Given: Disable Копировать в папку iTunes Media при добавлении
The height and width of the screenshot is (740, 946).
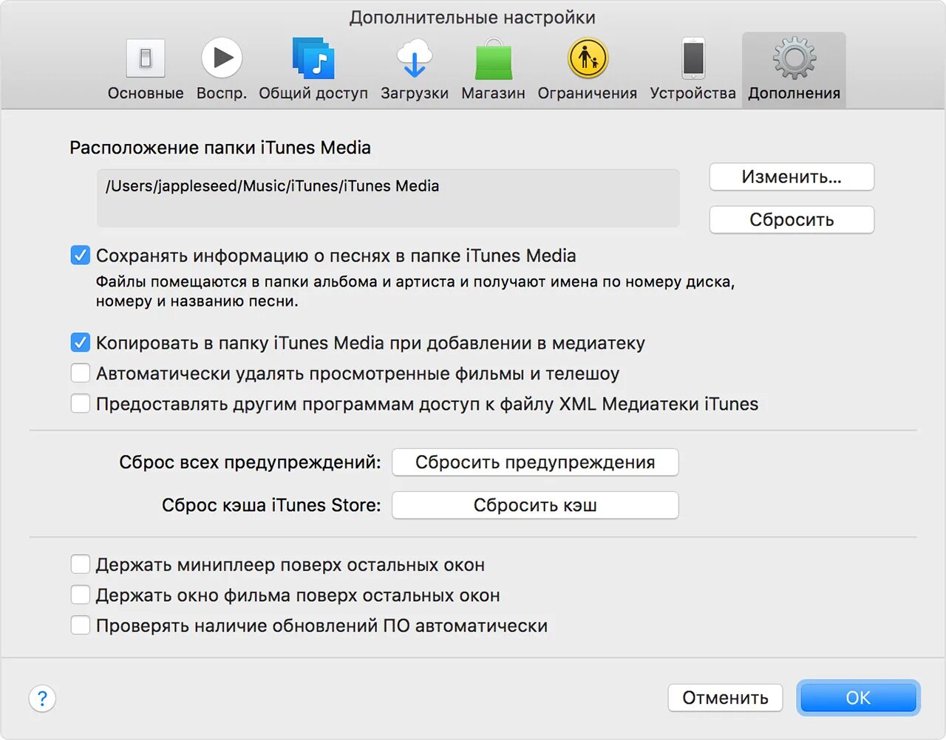Looking at the screenshot, I should click(81, 343).
